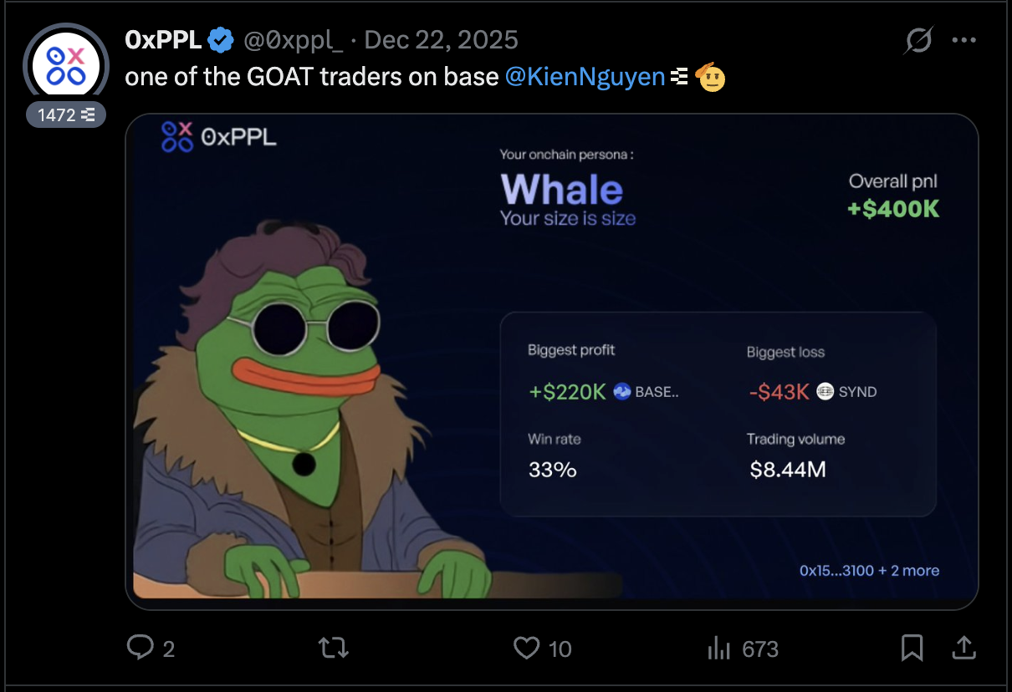The height and width of the screenshot is (692, 1012).
Task: Open the 0xPPL display name link
Action: pos(163,39)
